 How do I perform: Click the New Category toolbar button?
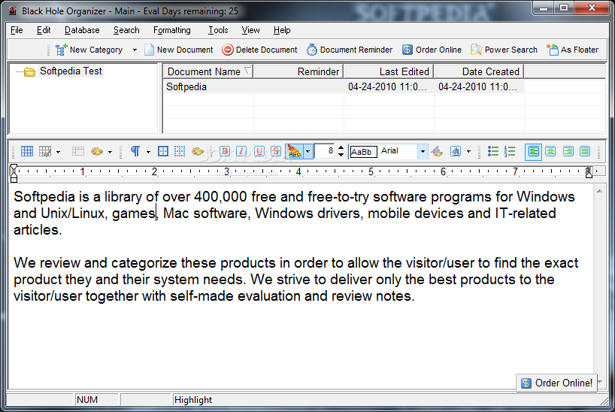tap(89, 50)
